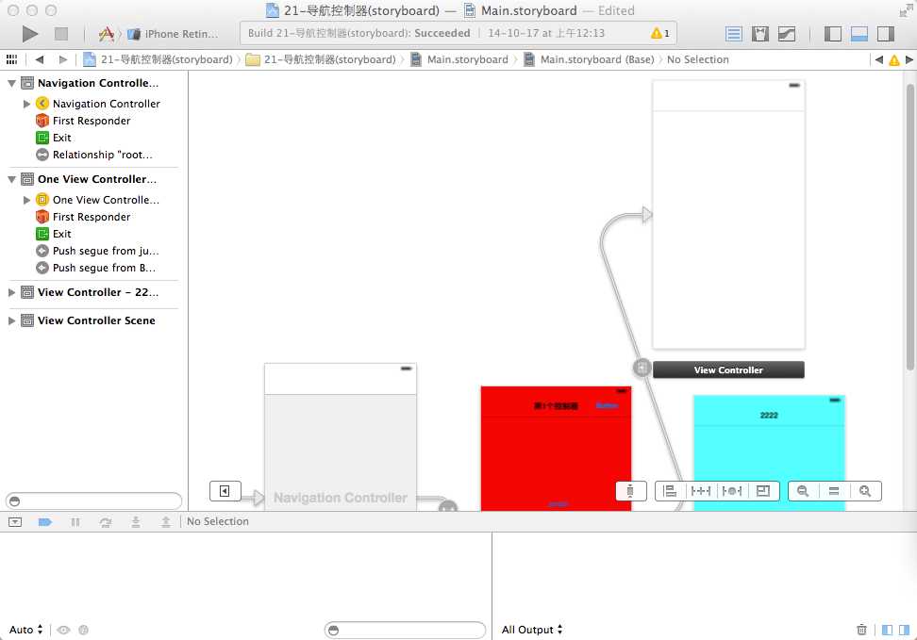Viewport: 917px width, 640px height.
Task: Open the Align constraints menu
Action: point(670,491)
